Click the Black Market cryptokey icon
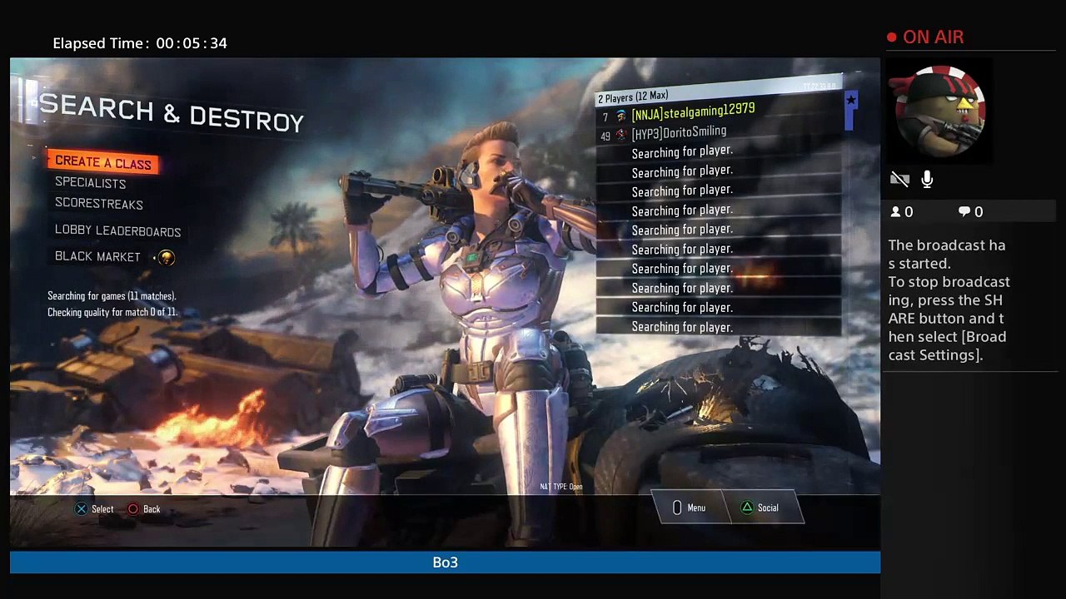The width and height of the screenshot is (1066, 599). (167, 257)
